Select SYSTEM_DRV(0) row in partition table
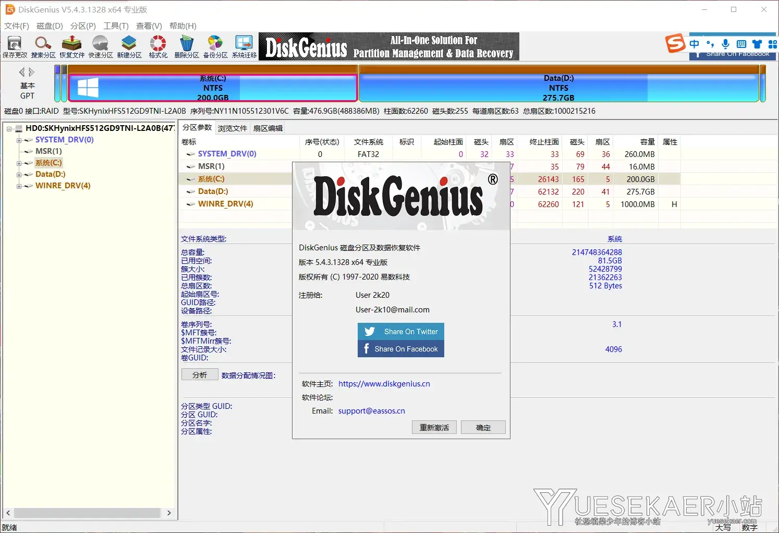Image resolution: width=779 pixels, height=533 pixels. click(429, 154)
